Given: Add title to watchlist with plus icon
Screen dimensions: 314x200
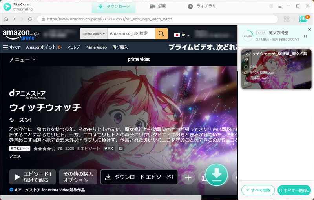Looking at the screenshot, I should pos(188,178).
